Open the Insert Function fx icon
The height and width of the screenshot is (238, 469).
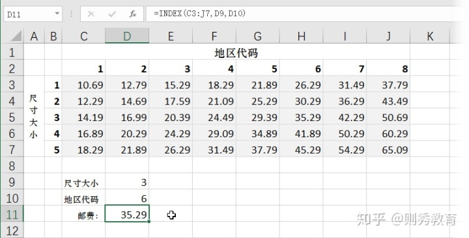click(133, 14)
